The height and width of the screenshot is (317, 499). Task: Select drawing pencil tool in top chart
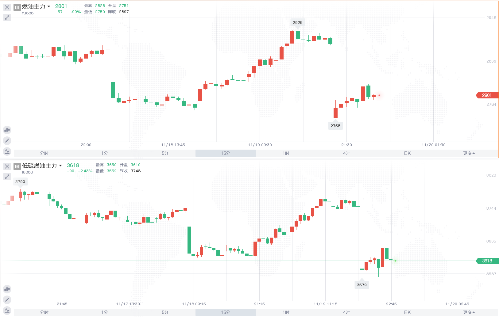pyautogui.click(x=7, y=141)
